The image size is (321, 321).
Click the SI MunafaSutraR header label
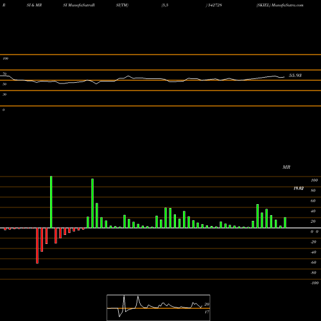79,5
